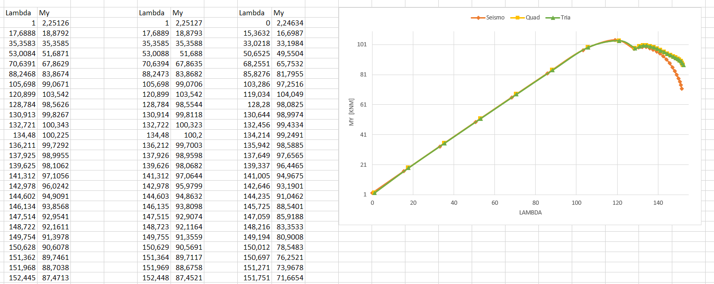Select the 80,9008 cell

288,237
